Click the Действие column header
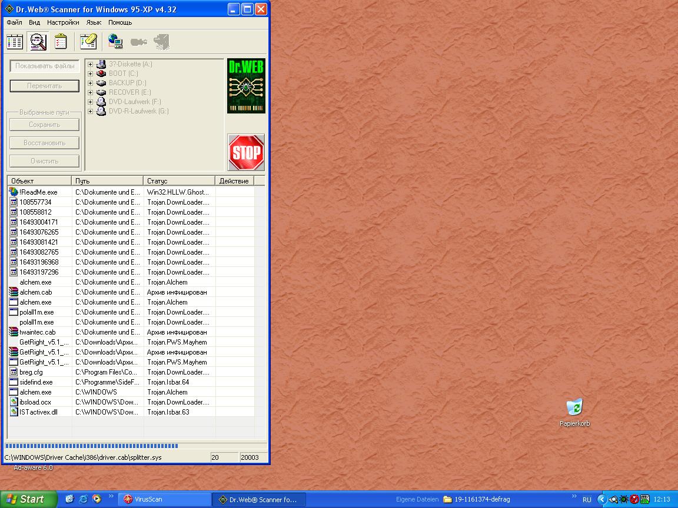The image size is (678, 508). (234, 181)
